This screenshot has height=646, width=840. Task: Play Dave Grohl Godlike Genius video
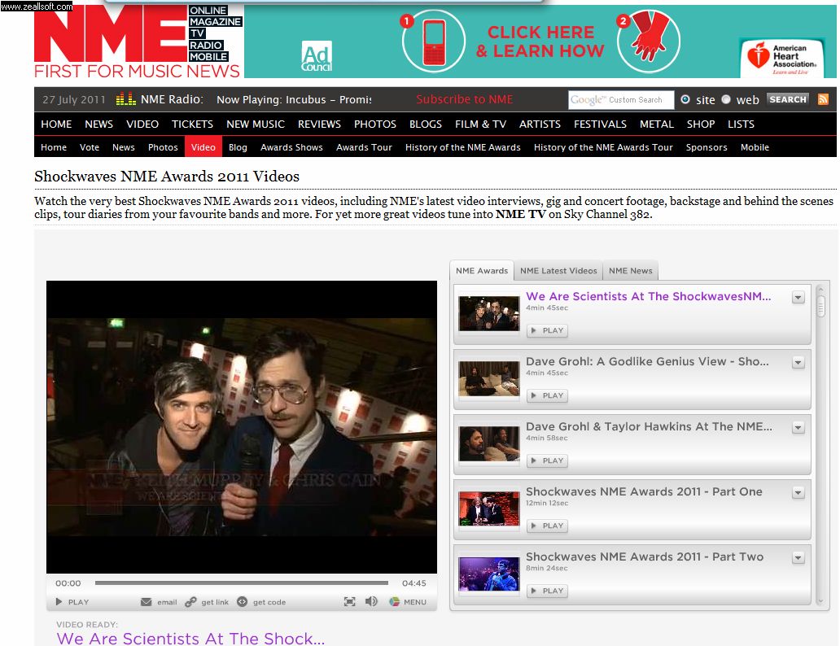(548, 396)
